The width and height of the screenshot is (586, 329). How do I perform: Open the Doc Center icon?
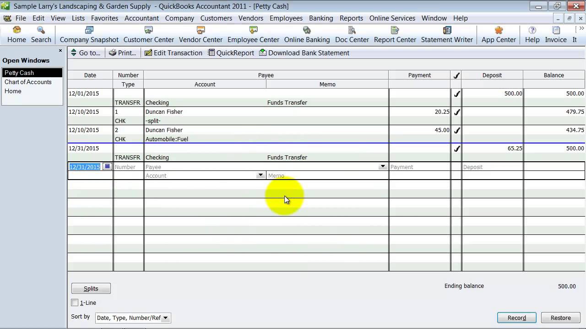point(352,35)
